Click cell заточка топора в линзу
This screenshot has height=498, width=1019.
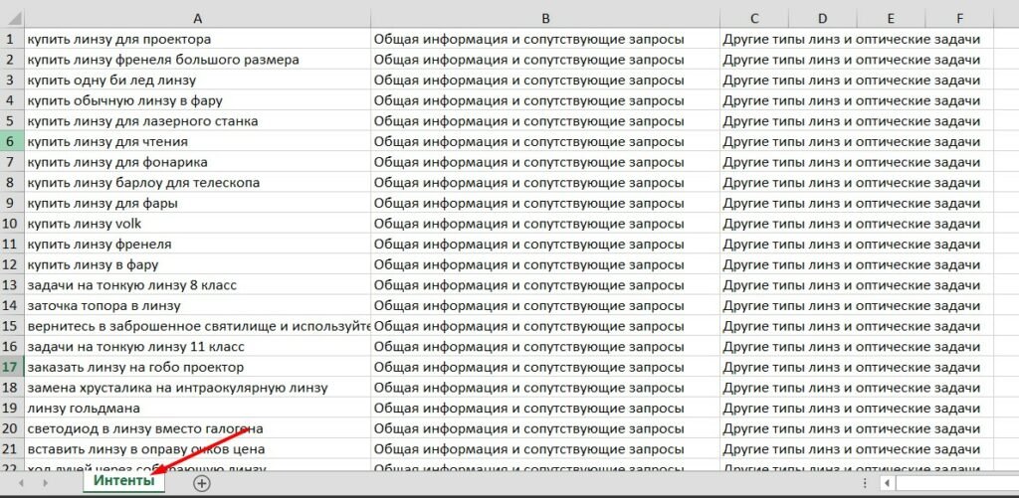click(198, 306)
